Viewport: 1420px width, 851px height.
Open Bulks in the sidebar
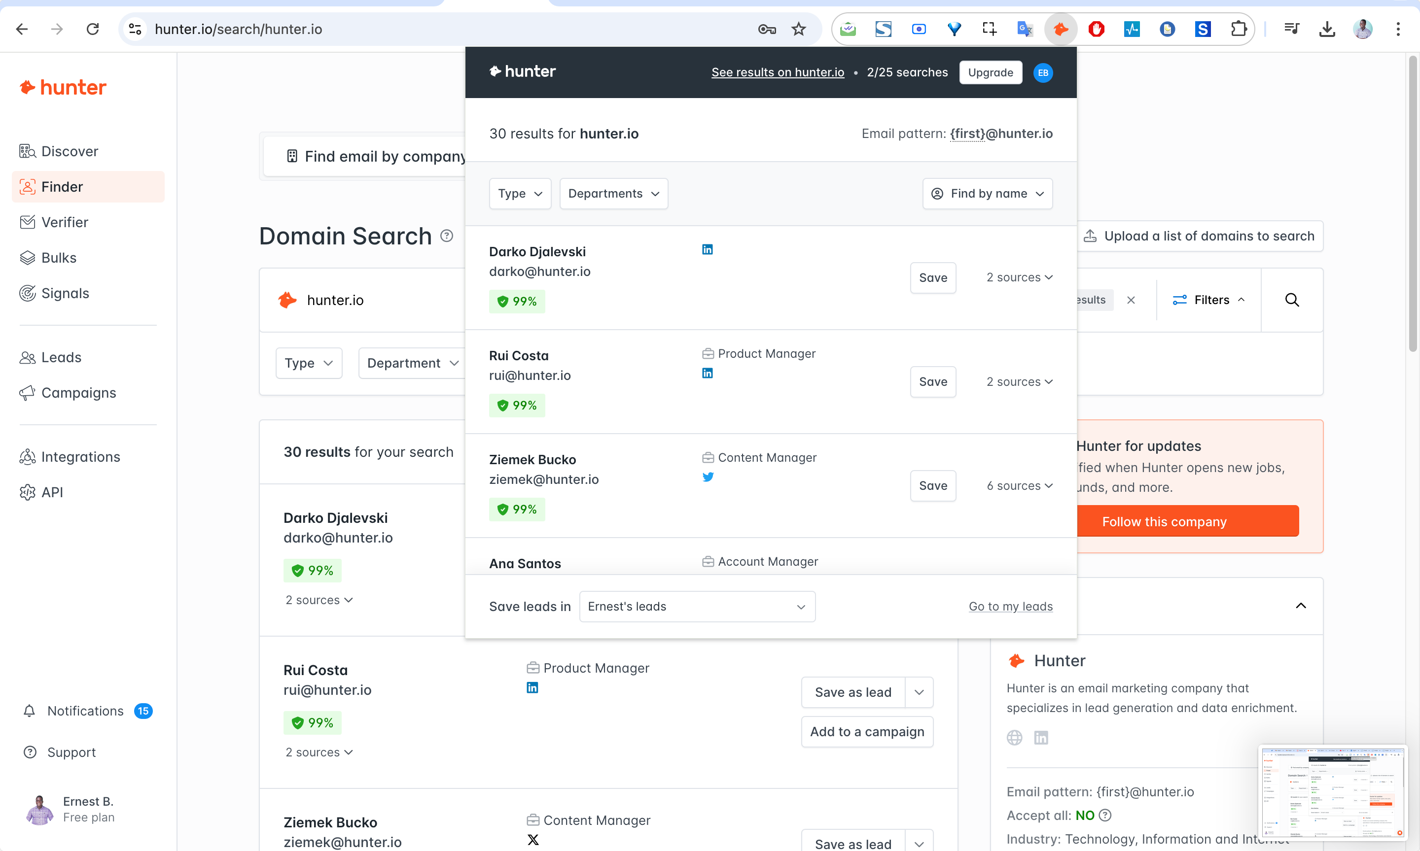[x=88, y=258]
